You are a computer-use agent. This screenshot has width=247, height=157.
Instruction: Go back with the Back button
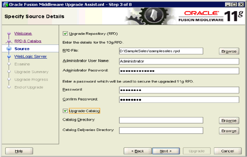138,151
